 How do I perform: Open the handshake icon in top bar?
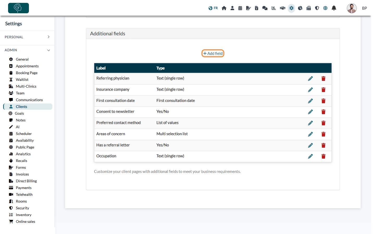tap(283, 8)
